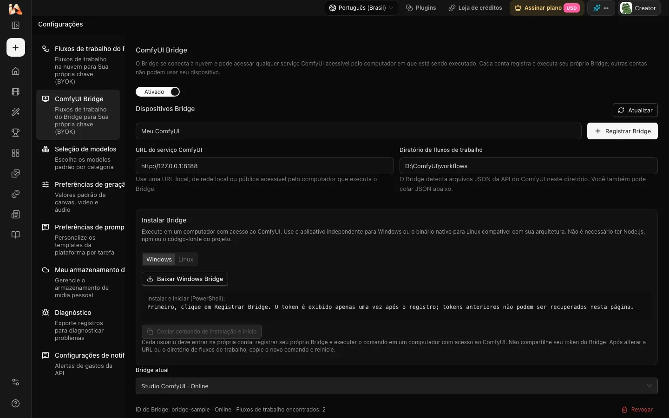Switch to the Linux install tab
Image resolution: width=669 pixels, height=418 pixels.
[x=186, y=259]
